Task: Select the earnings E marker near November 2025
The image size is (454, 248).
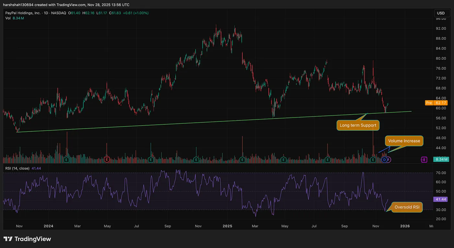Action: pos(373,160)
